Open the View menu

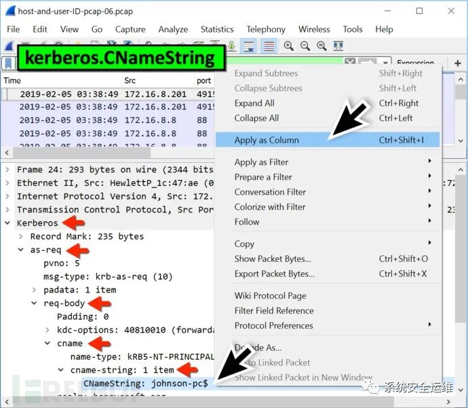(69, 29)
